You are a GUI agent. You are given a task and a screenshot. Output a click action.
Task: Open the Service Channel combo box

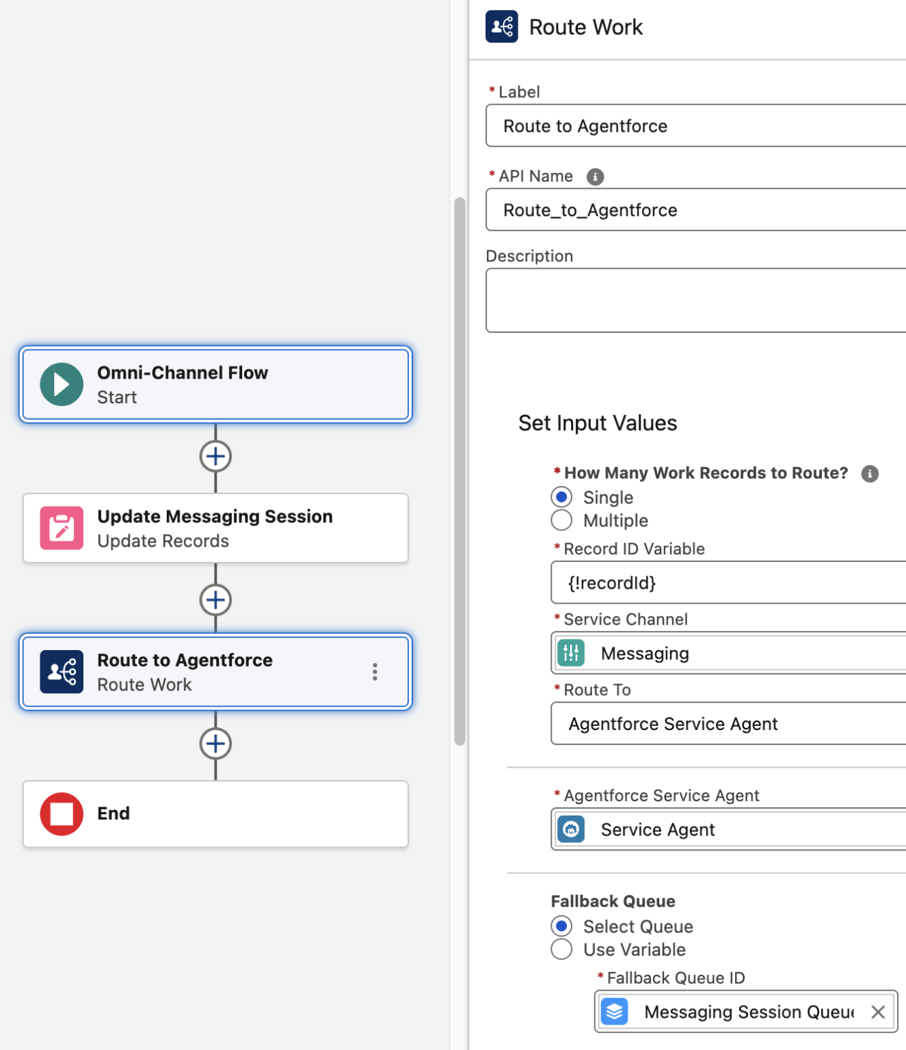729,653
